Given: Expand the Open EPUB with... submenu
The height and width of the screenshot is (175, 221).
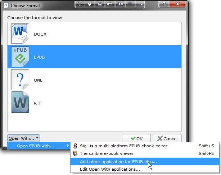Looking at the screenshot, I should 39,146.
